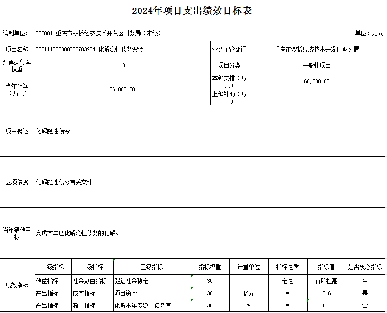Screen dimensions: 387x313
Task: Select the 单位：万元 cell
Action: pos(336,33)
